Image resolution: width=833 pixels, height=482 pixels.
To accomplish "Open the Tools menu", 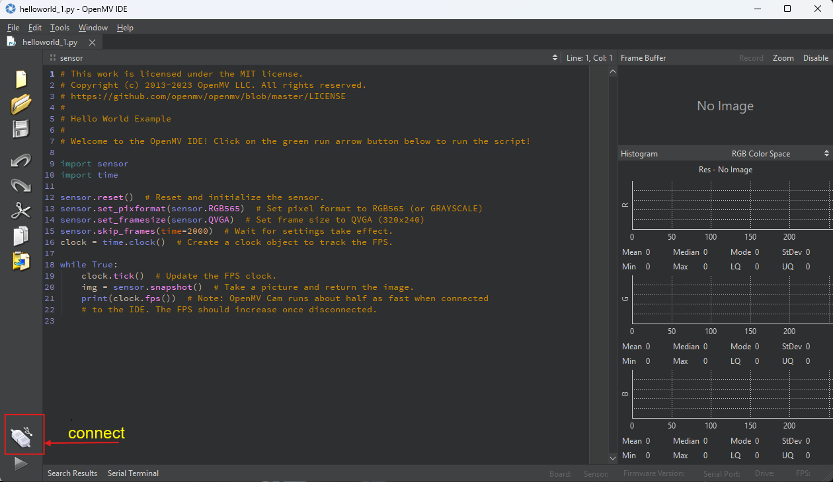I will point(59,28).
